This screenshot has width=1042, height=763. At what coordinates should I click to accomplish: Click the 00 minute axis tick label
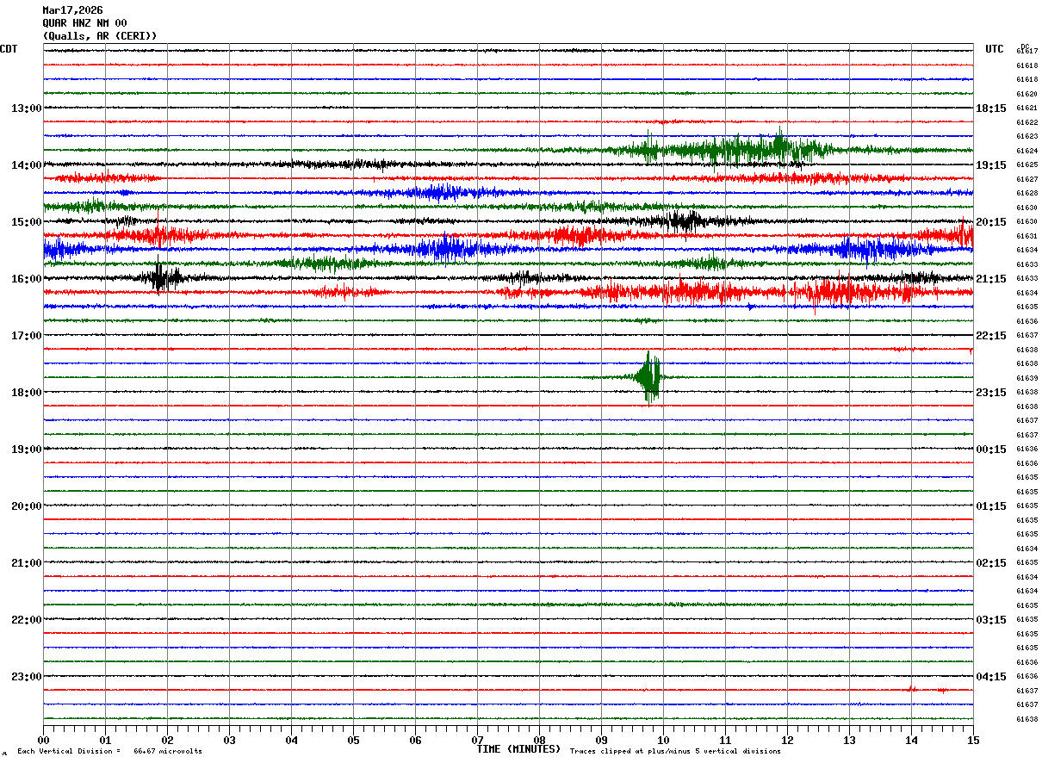pyautogui.click(x=44, y=741)
